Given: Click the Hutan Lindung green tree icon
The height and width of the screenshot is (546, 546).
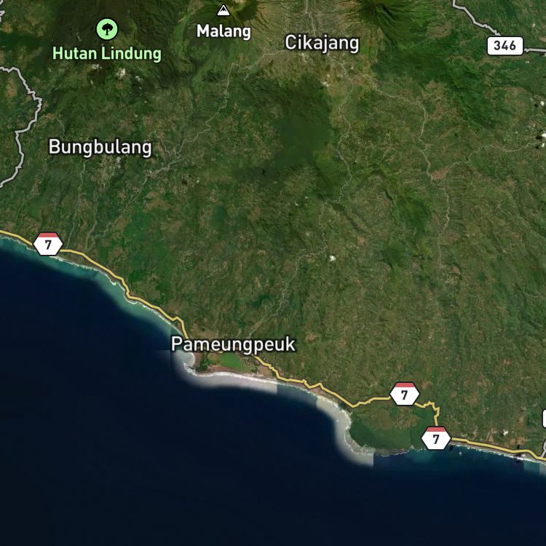Looking at the screenshot, I should (x=107, y=29).
